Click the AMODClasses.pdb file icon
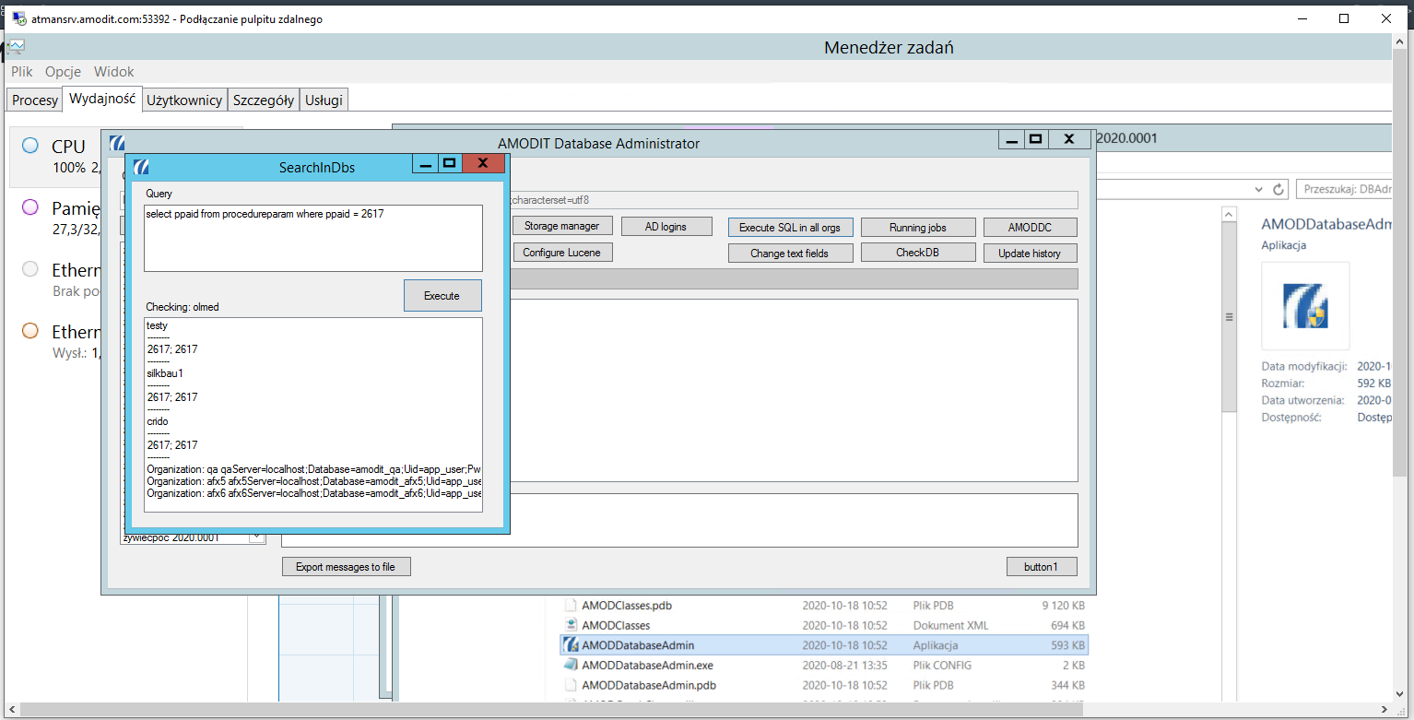Screen dimensions: 1414x720 [571, 606]
